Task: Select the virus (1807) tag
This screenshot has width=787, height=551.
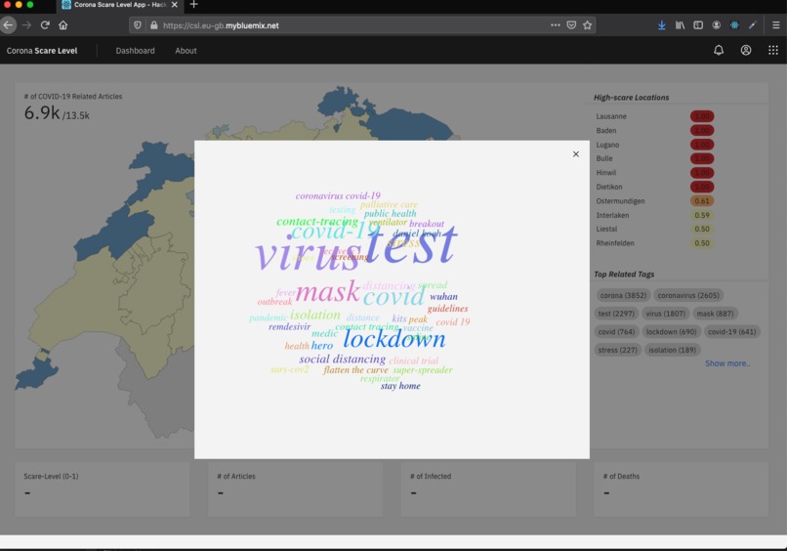Action: (665, 314)
